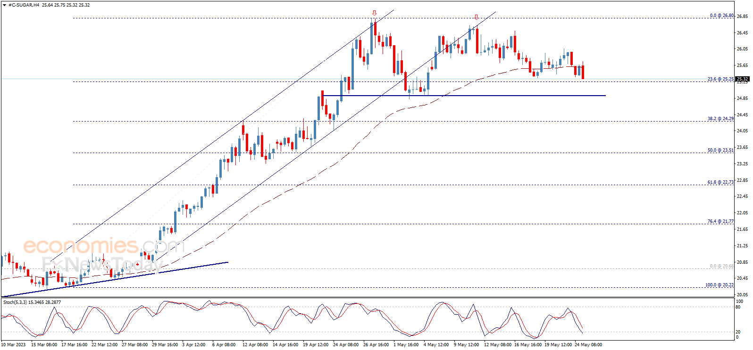Click time axis label 10 Mar 2023
The height and width of the screenshot is (350, 753).
point(13,345)
